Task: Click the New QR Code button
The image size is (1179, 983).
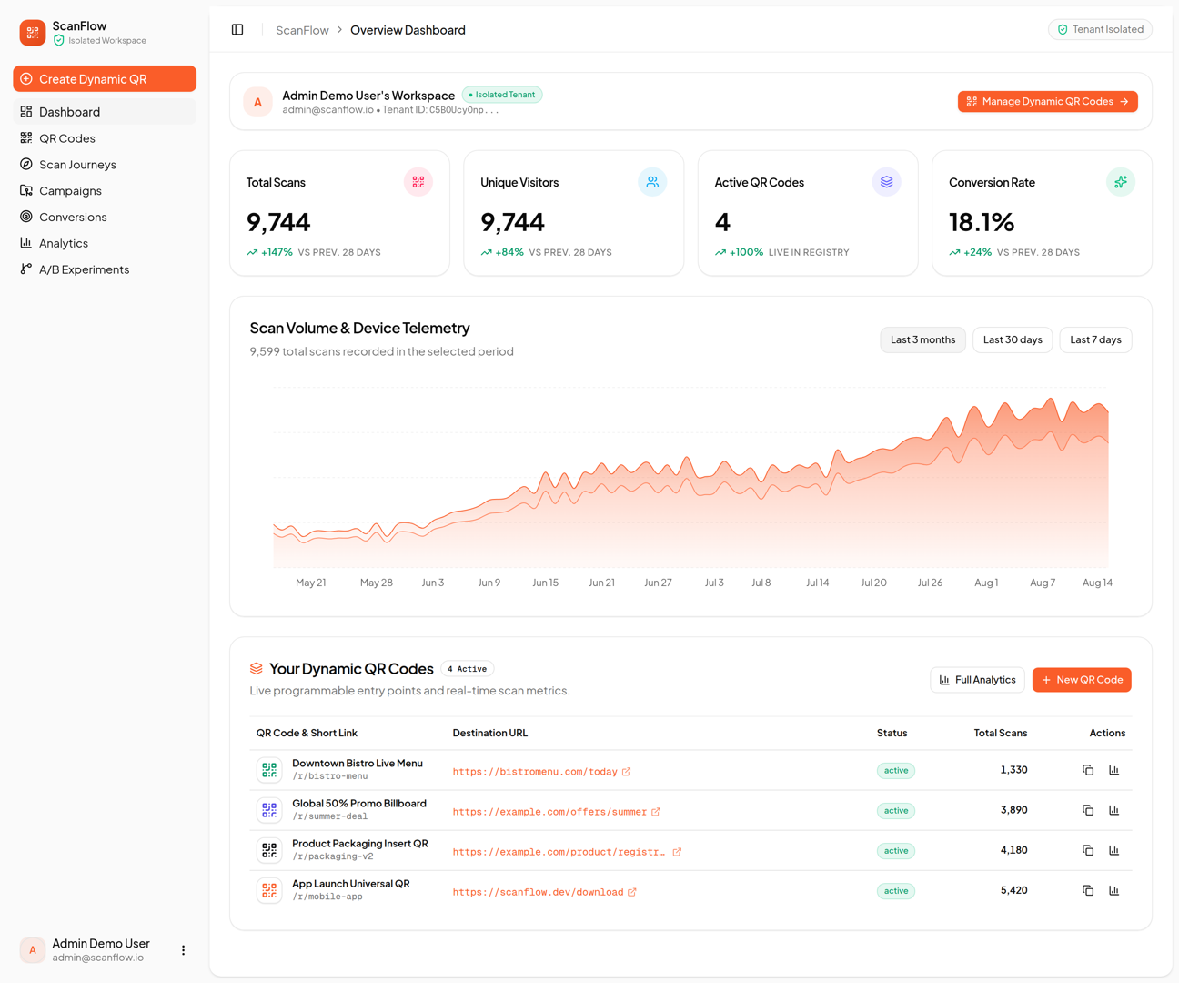Action: point(1082,680)
